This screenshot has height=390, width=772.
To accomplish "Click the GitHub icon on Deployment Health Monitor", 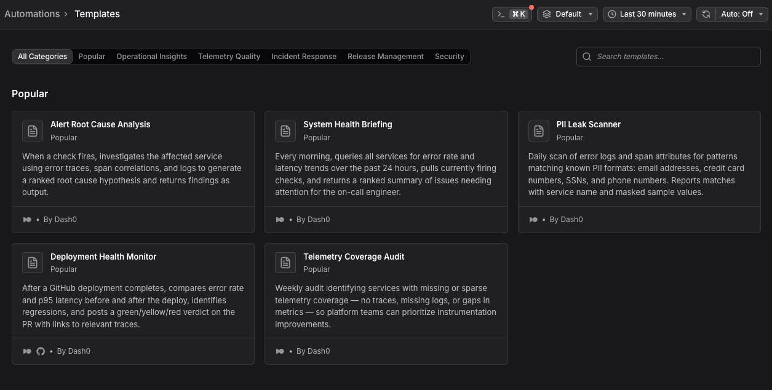I will [x=41, y=351].
